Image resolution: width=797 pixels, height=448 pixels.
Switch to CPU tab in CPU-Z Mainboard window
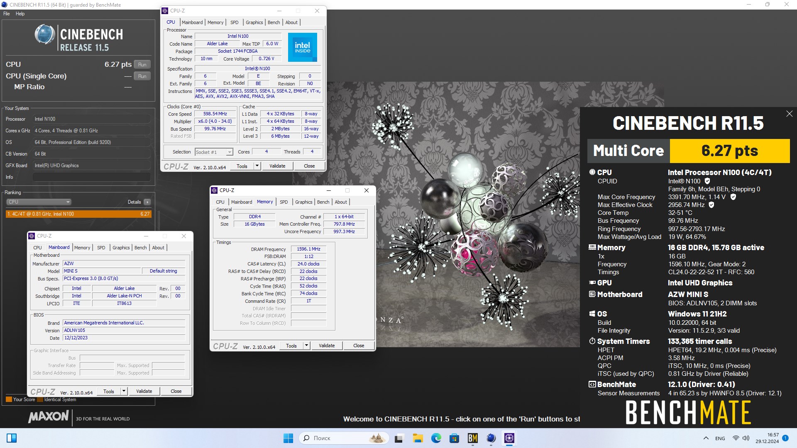(x=37, y=248)
